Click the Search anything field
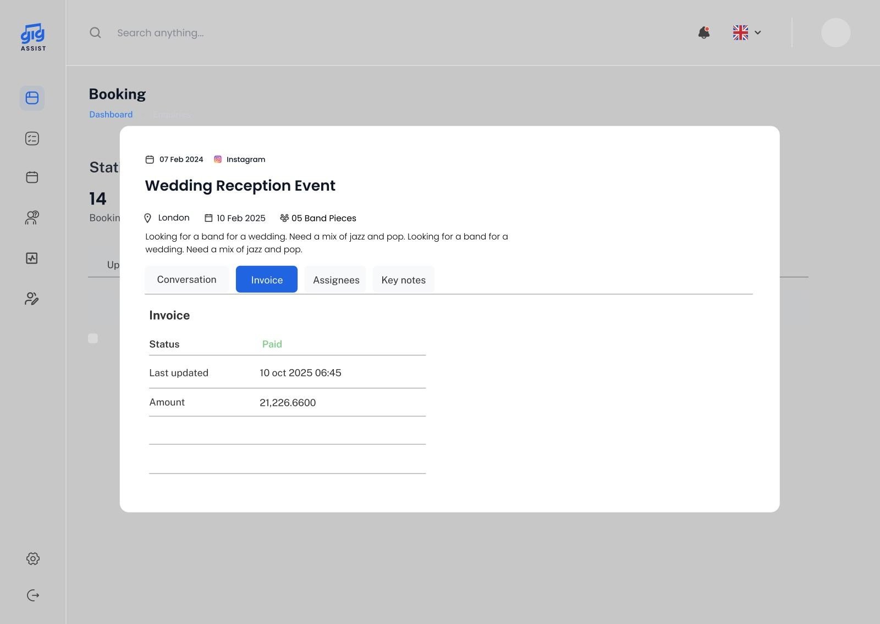The height and width of the screenshot is (624, 880). tap(160, 33)
